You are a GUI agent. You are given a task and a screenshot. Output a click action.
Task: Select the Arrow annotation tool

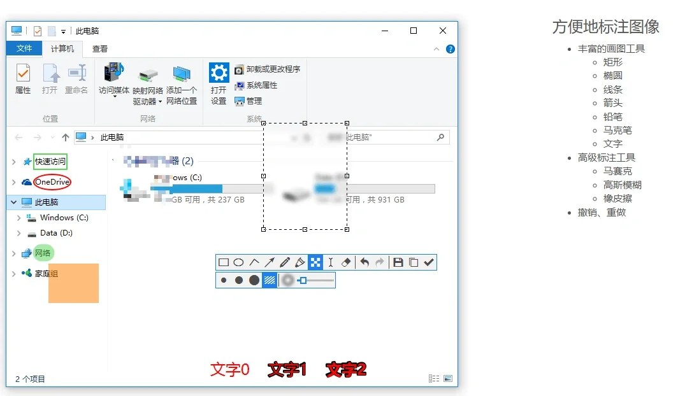270,262
